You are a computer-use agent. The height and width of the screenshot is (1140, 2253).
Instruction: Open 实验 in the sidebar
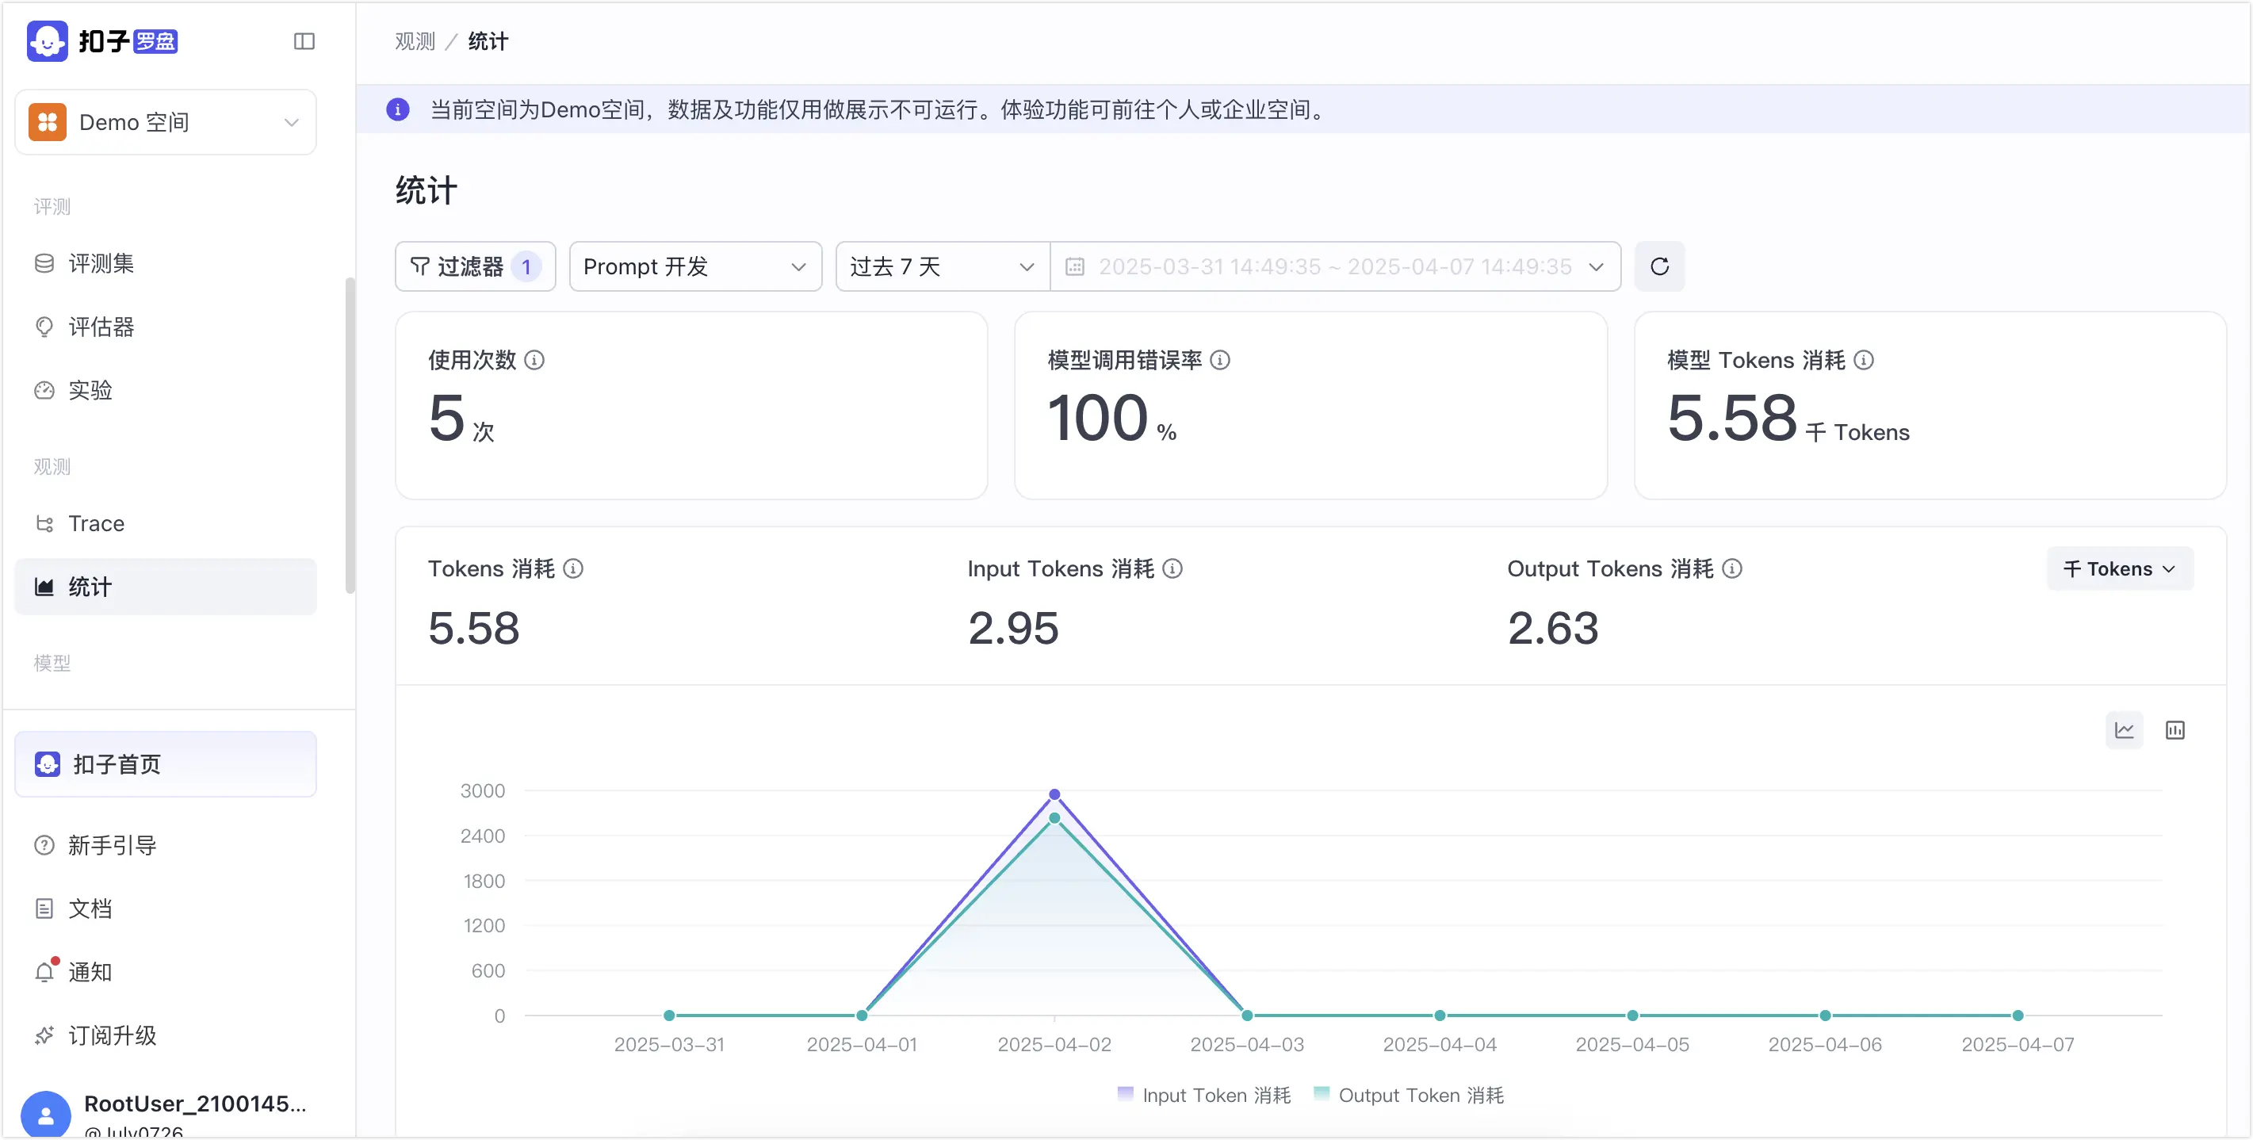coord(166,390)
